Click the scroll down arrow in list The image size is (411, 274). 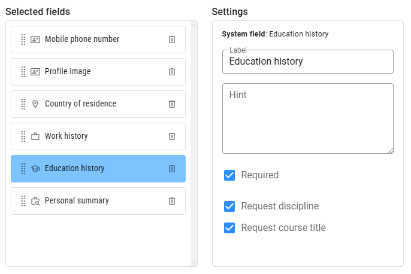pos(194,262)
